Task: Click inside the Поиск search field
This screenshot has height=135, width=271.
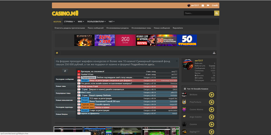Action: click(x=199, y=13)
